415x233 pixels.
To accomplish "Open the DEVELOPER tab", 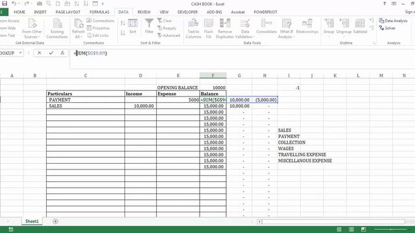I will point(187,12).
